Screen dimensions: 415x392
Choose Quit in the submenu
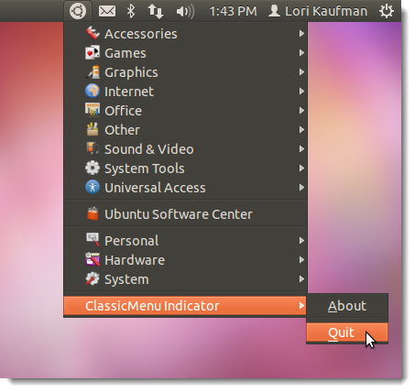coord(347,332)
